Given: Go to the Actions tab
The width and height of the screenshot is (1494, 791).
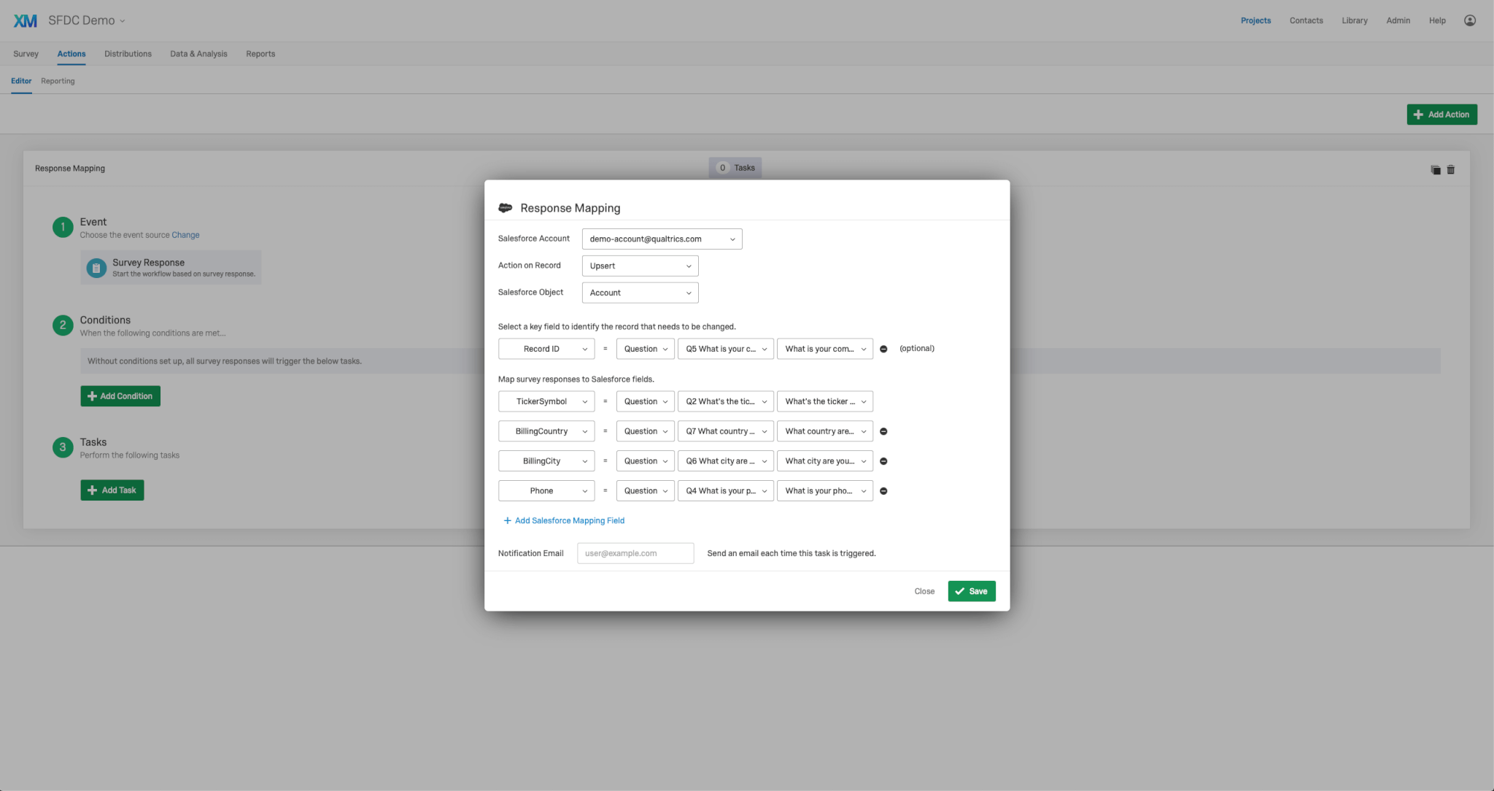Looking at the screenshot, I should coord(71,54).
